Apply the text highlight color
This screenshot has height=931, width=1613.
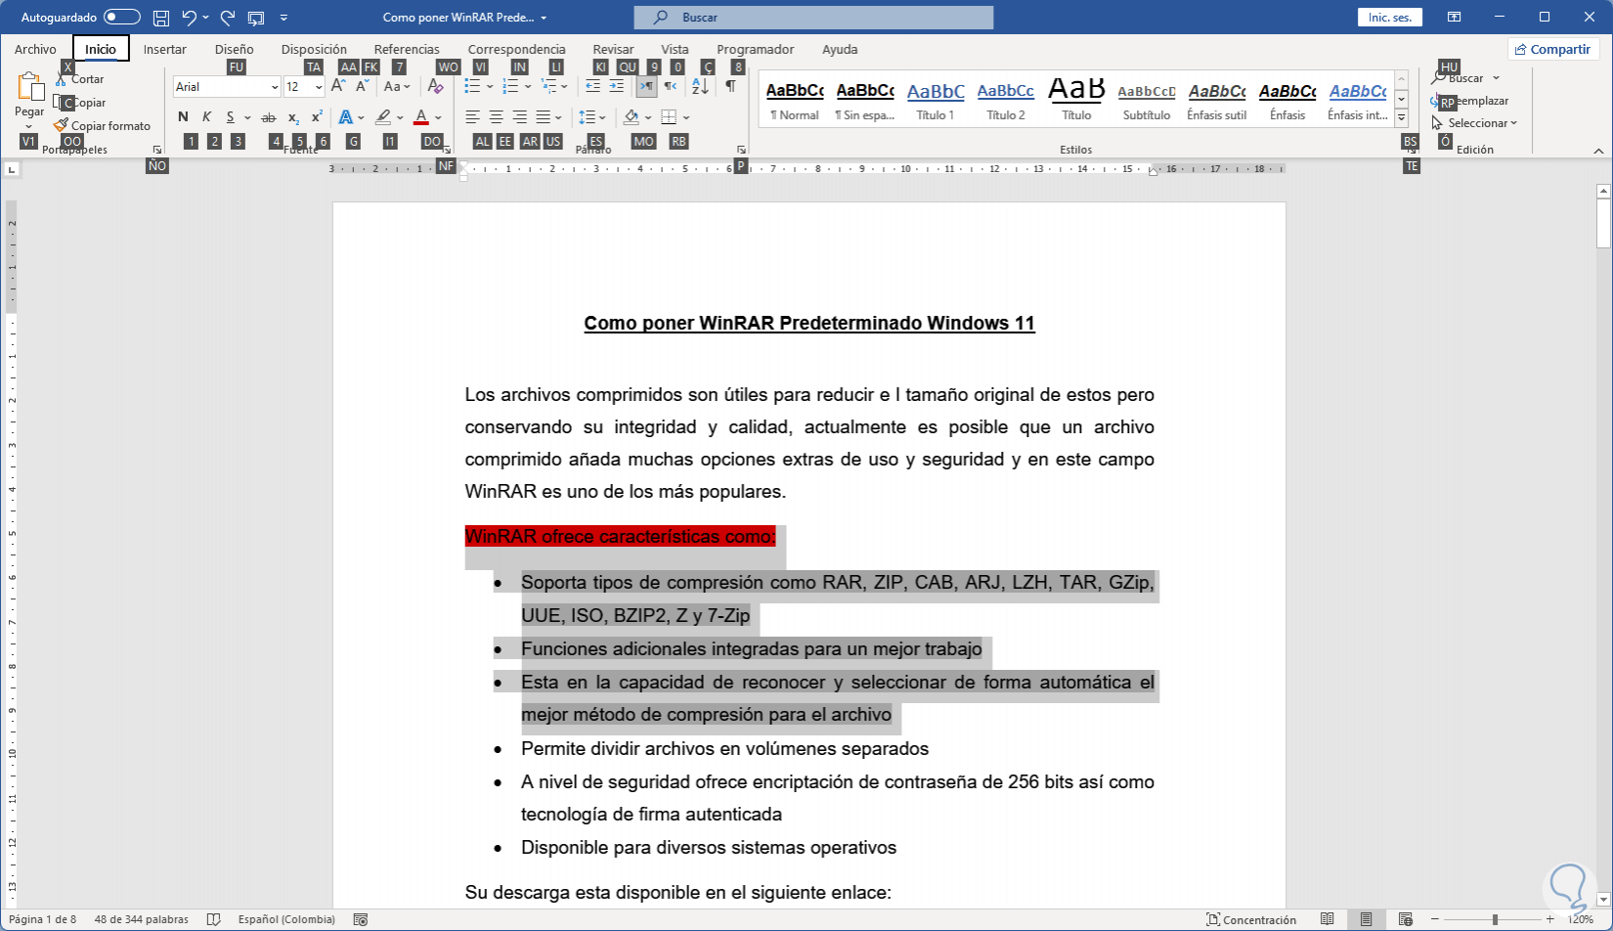click(x=383, y=117)
